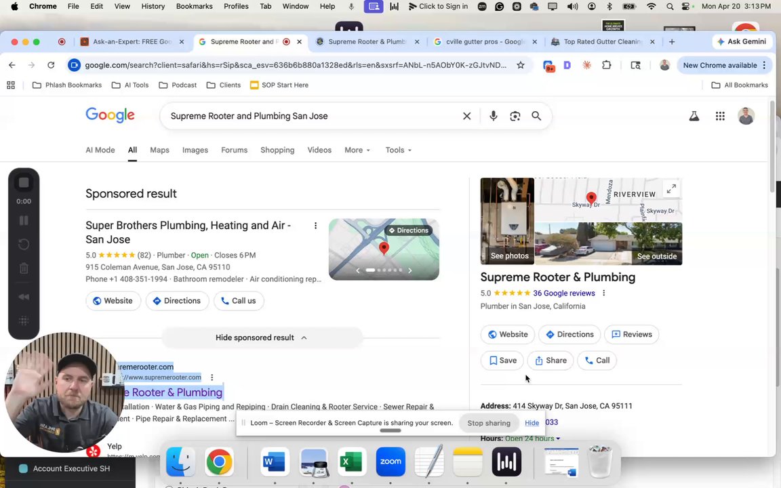Switch to Images results tab
This screenshot has height=488, width=781.
click(195, 150)
